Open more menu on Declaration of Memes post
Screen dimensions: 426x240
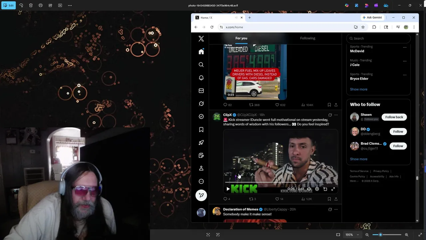(336, 209)
